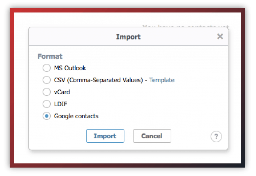
Task: Choose the CSV format radio circle
Action: pos(46,80)
